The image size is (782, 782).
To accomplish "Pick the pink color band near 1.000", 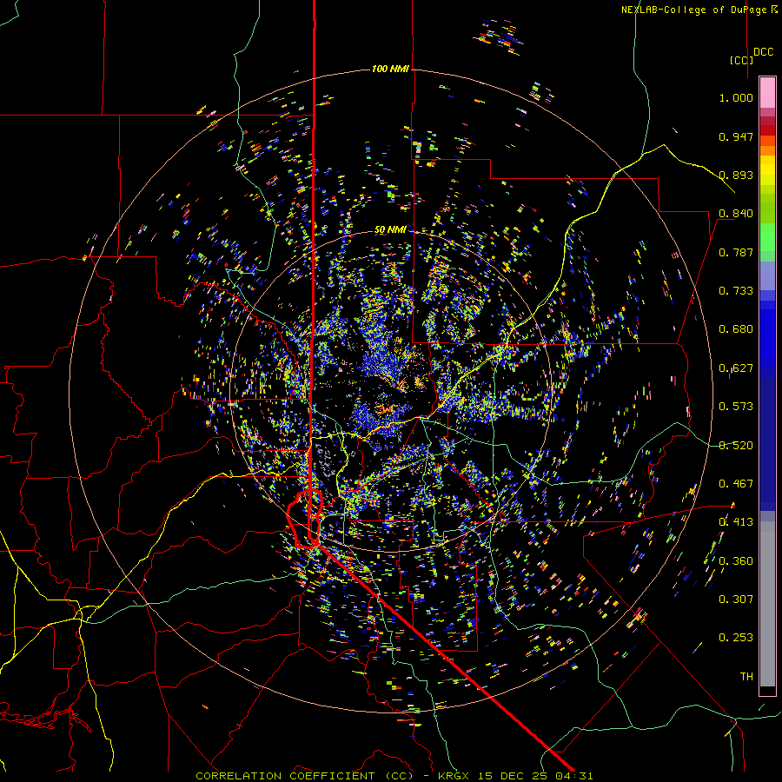I will (x=767, y=93).
